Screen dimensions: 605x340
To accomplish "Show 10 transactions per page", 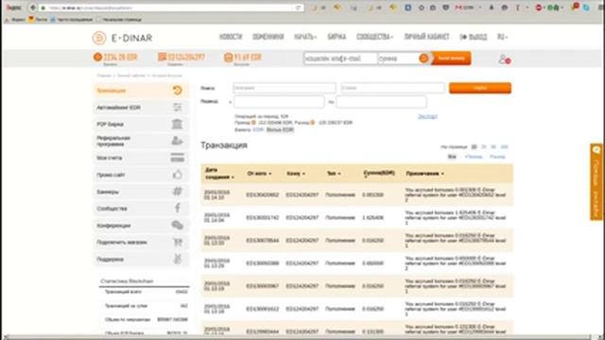I will [x=475, y=147].
